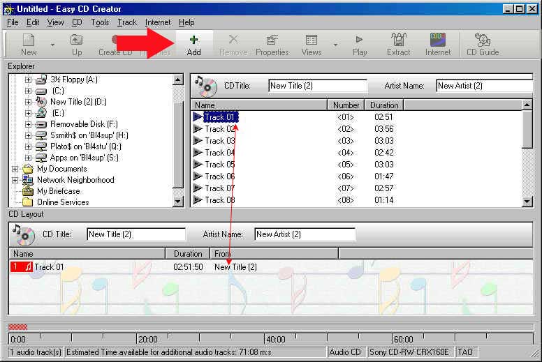The height and width of the screenshot is (362, 542).
Task: Select 3½ Floppy (A:) in Explorer tree
Action: tap(74, 80)
